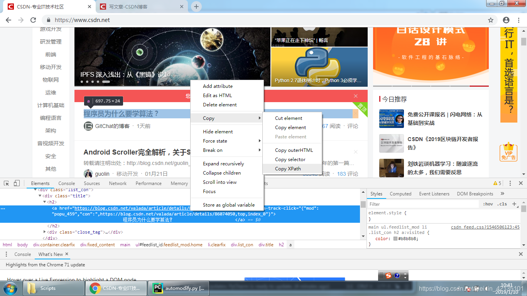Choose Store as global variable
Screen dimensions: 527x296
tap(227, 205)
